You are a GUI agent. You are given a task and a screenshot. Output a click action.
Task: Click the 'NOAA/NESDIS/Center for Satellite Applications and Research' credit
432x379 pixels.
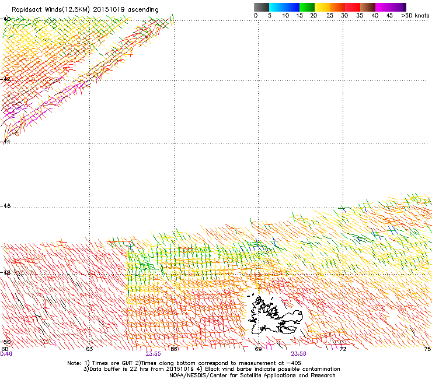pyautogui.click(x=252, y=376)
